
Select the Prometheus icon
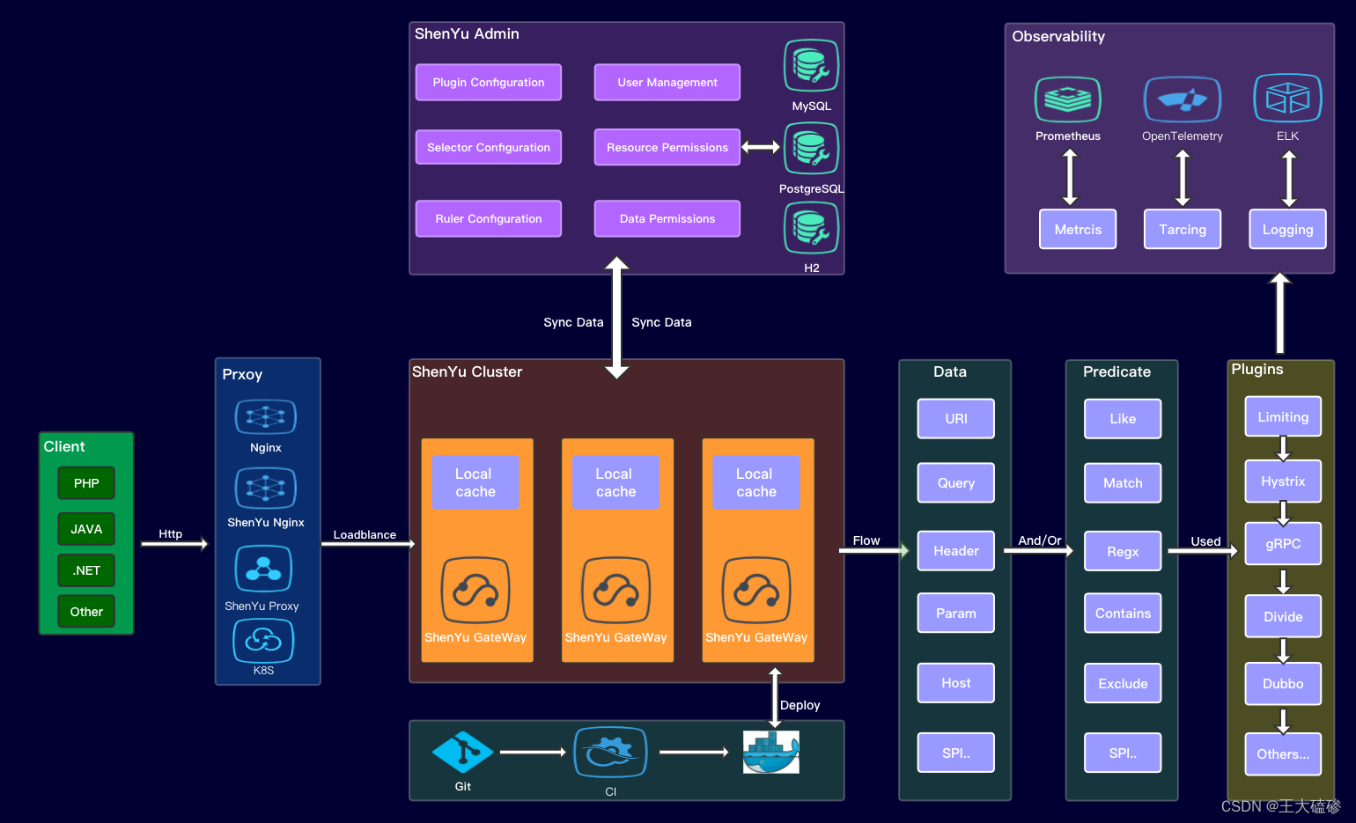point(1067,99)
